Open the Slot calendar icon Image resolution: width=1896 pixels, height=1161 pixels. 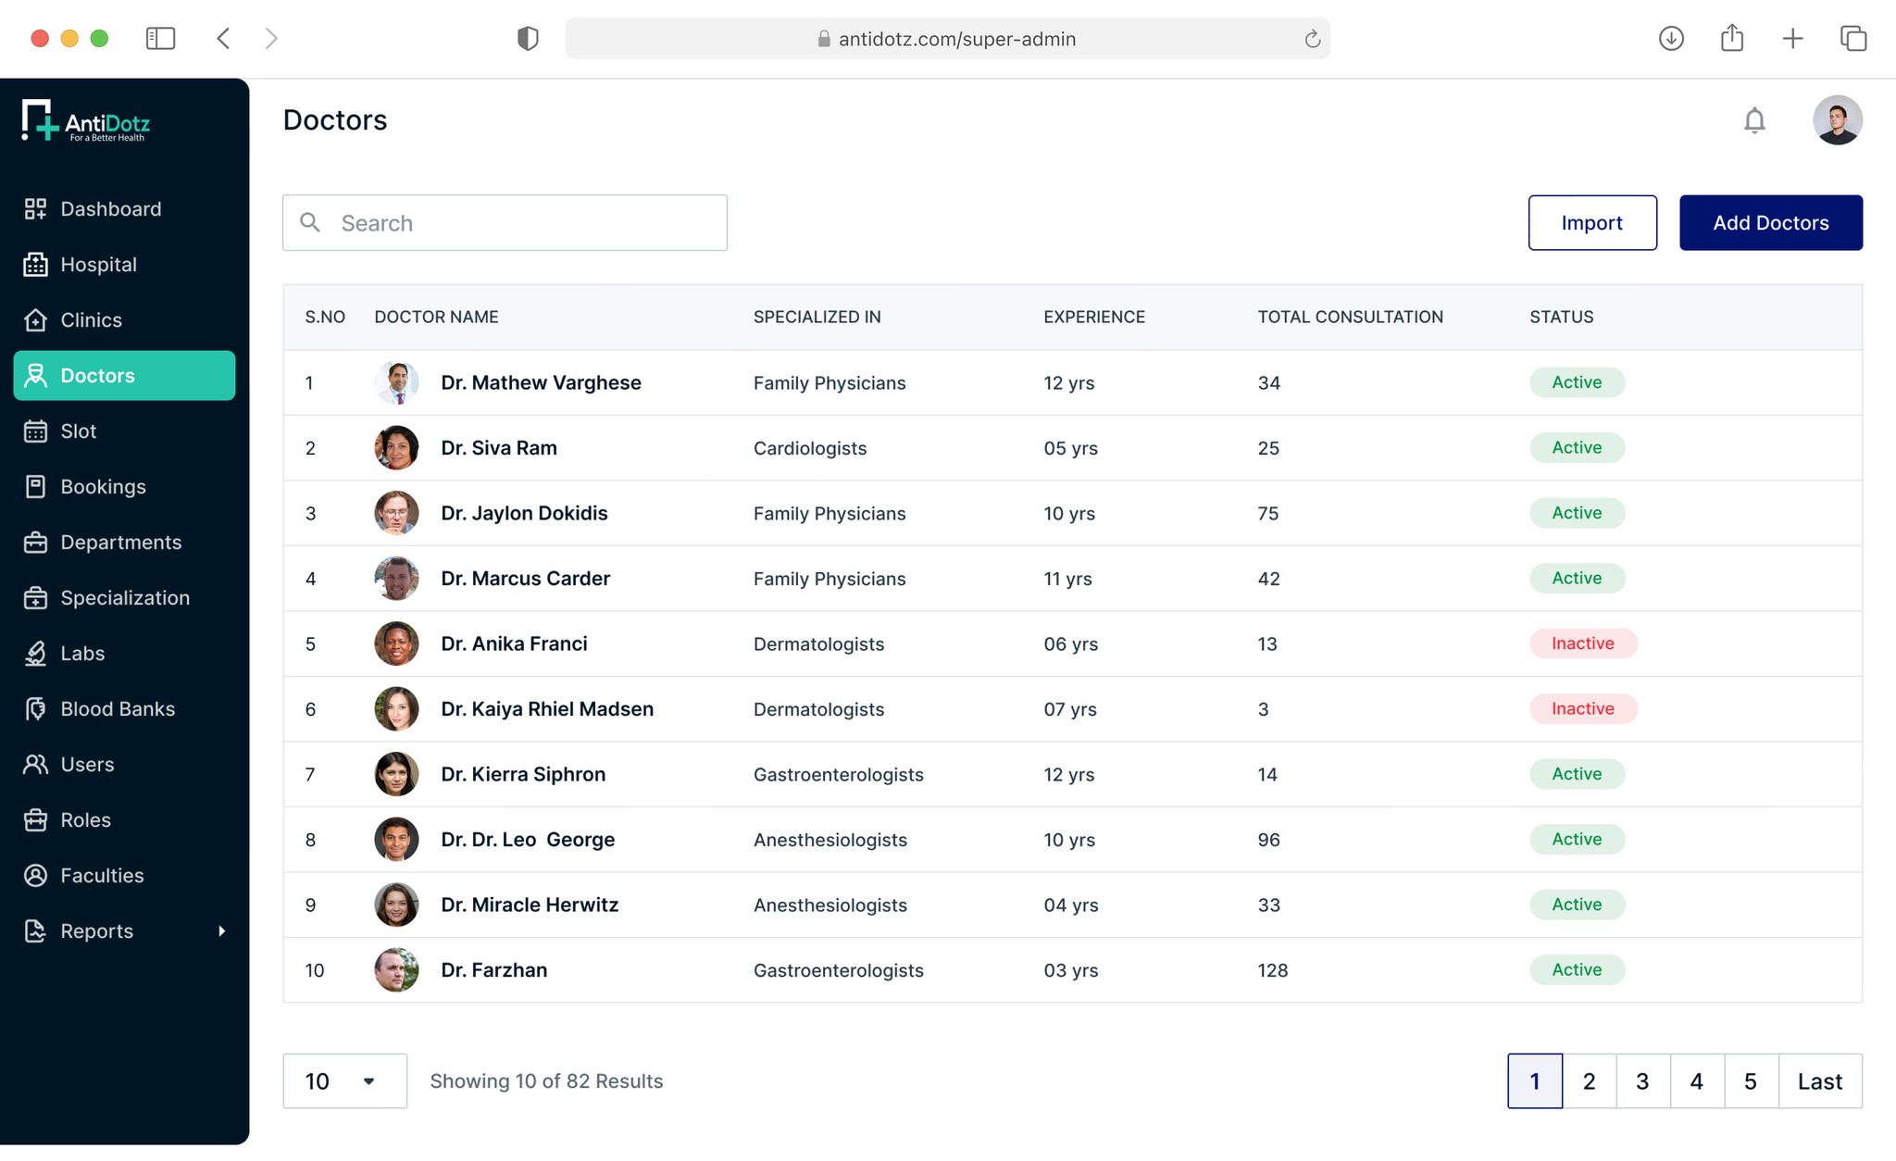[x=35, y=431]
